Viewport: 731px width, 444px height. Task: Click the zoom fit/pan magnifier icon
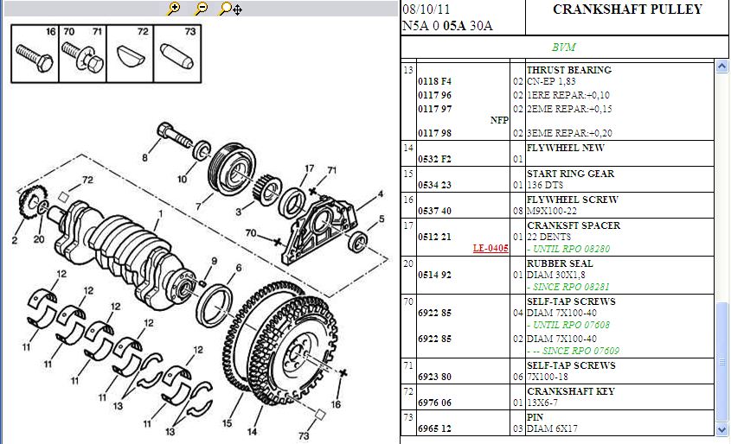point(230,9)
